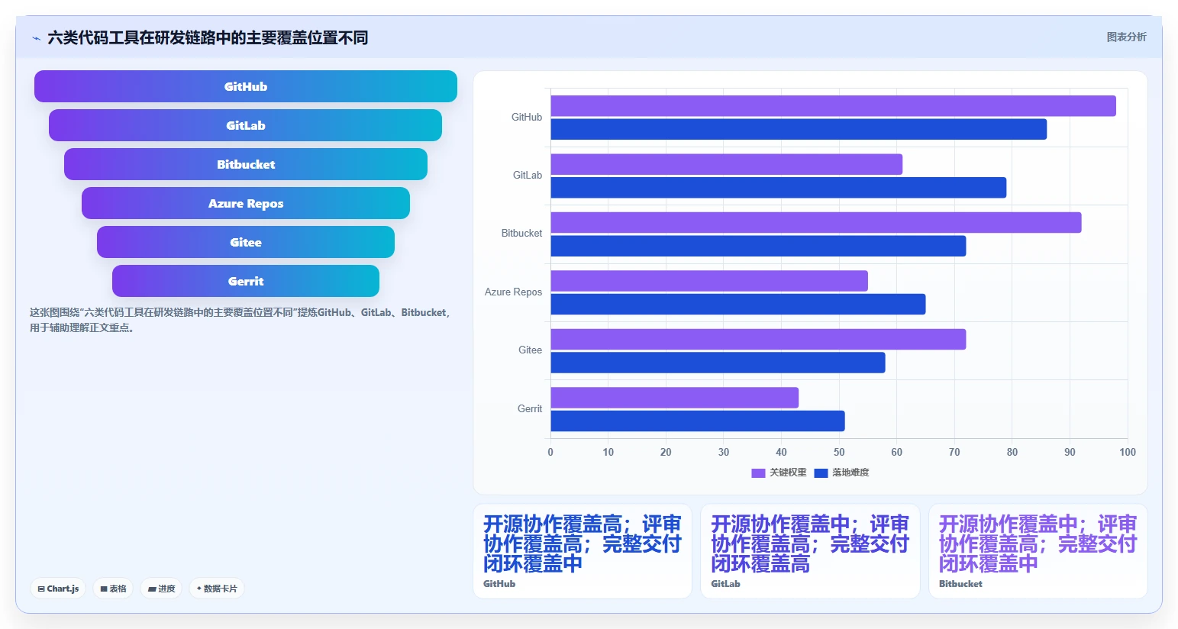Image resolution: width=1178 pixels, height=629 pixels.
Task: Select the Azure Repos funnel bar
Action: (x=246, y=203)
